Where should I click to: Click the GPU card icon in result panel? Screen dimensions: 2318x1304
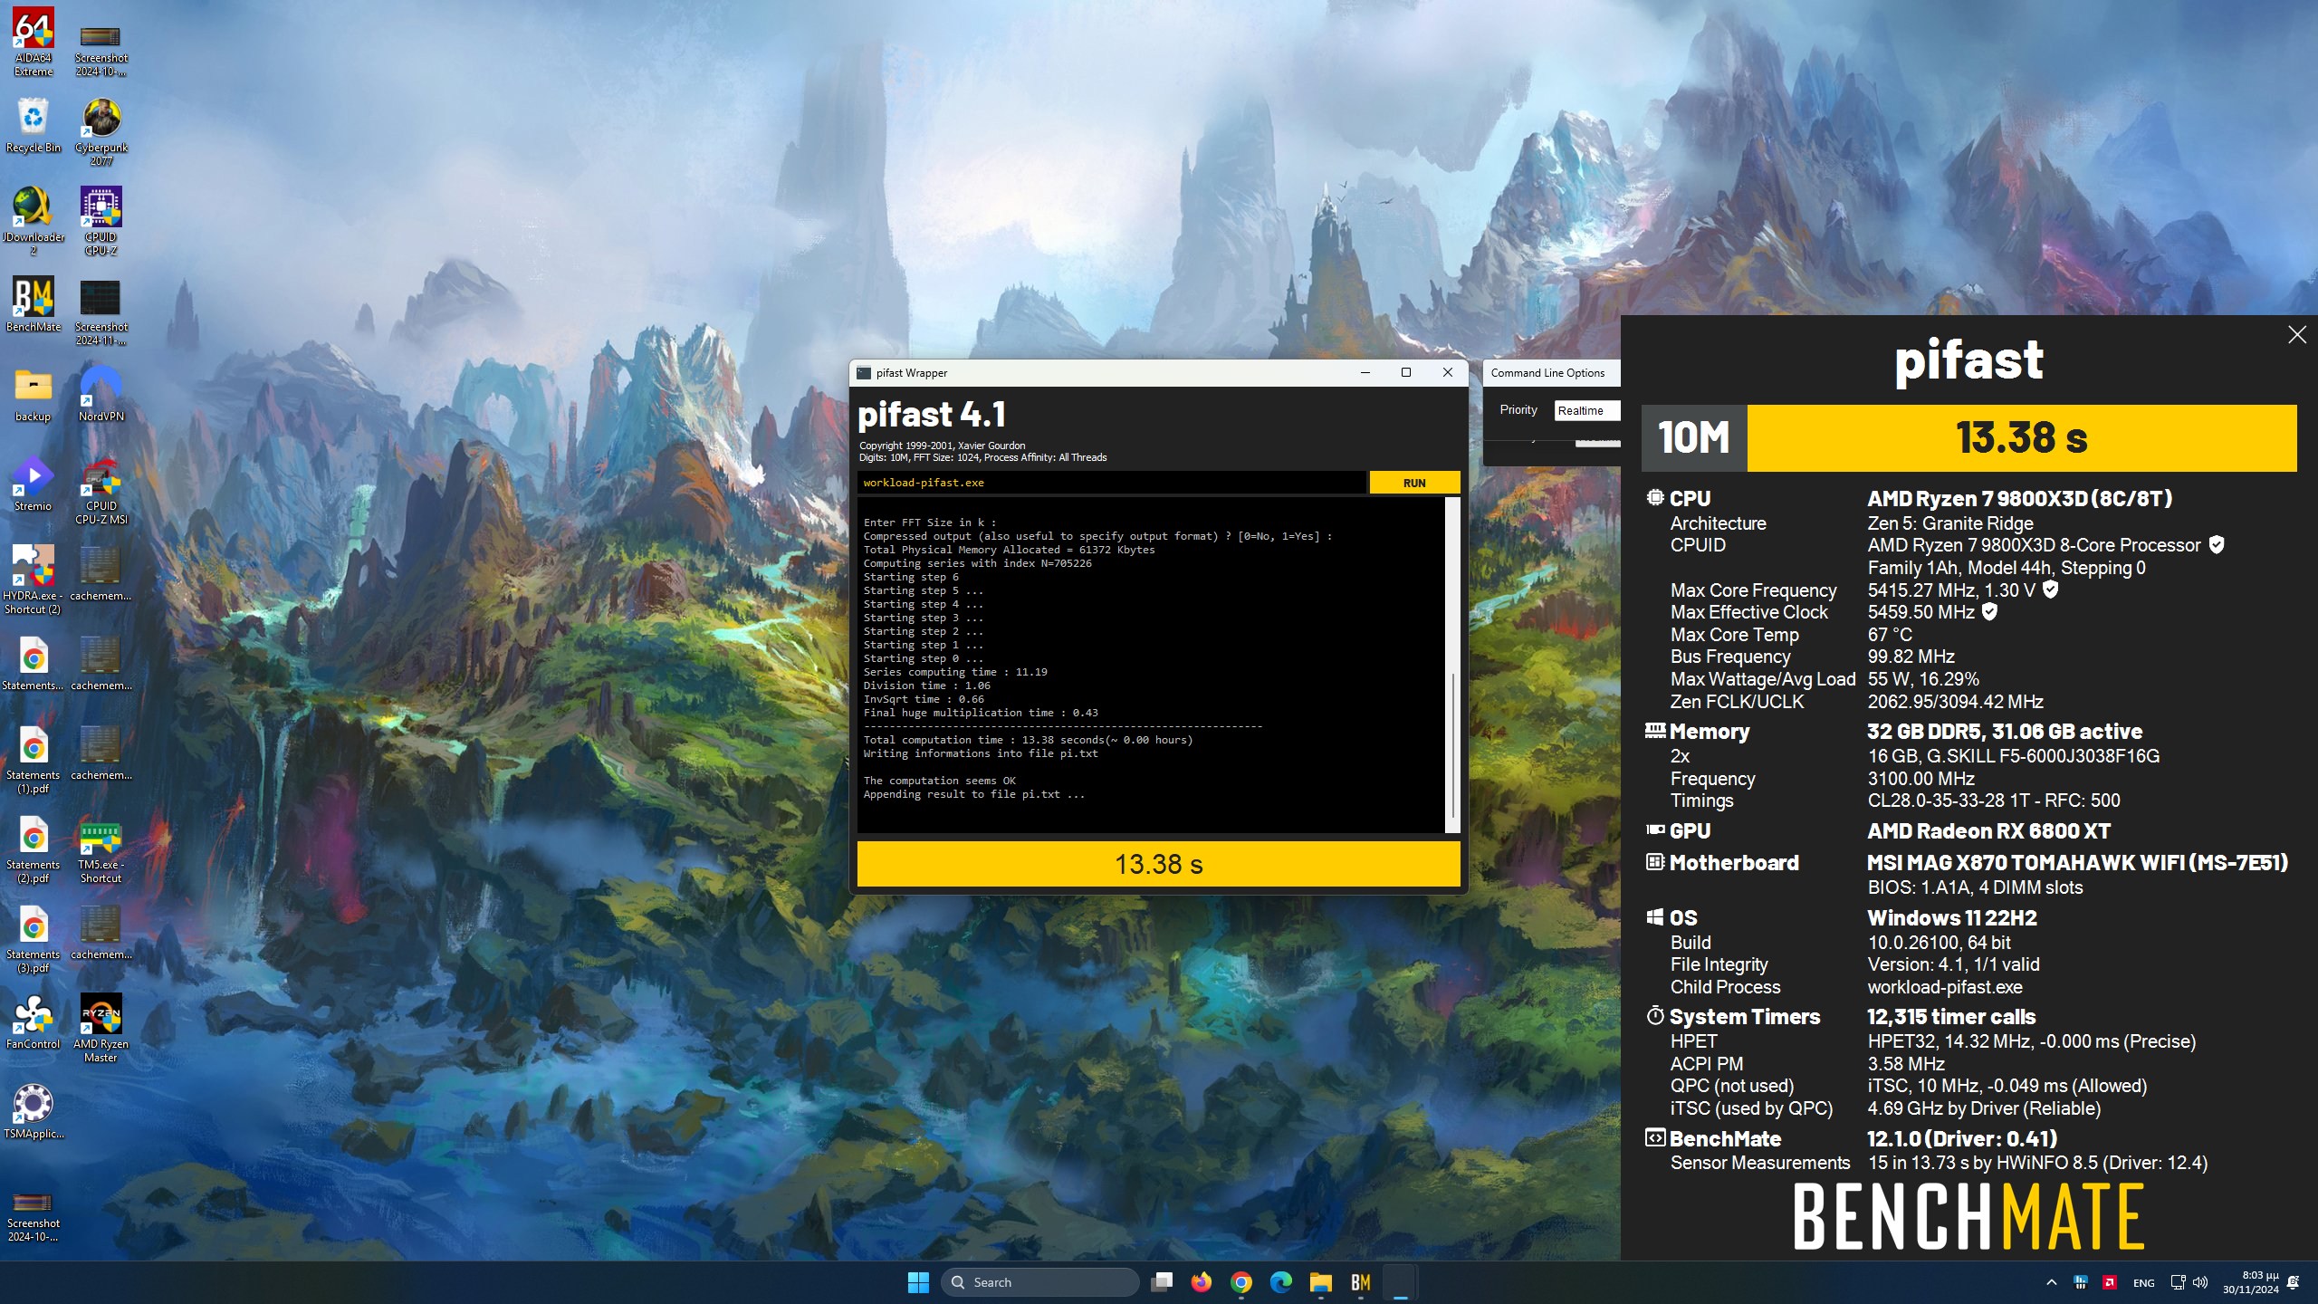click(x=1655, y=829)
